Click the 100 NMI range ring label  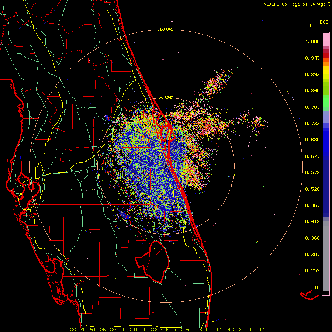166,29
